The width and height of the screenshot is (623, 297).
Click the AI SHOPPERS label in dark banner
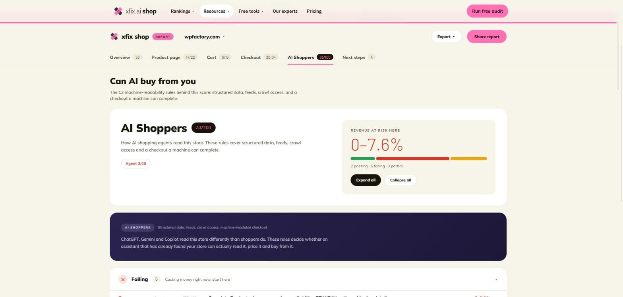(137, 228)
